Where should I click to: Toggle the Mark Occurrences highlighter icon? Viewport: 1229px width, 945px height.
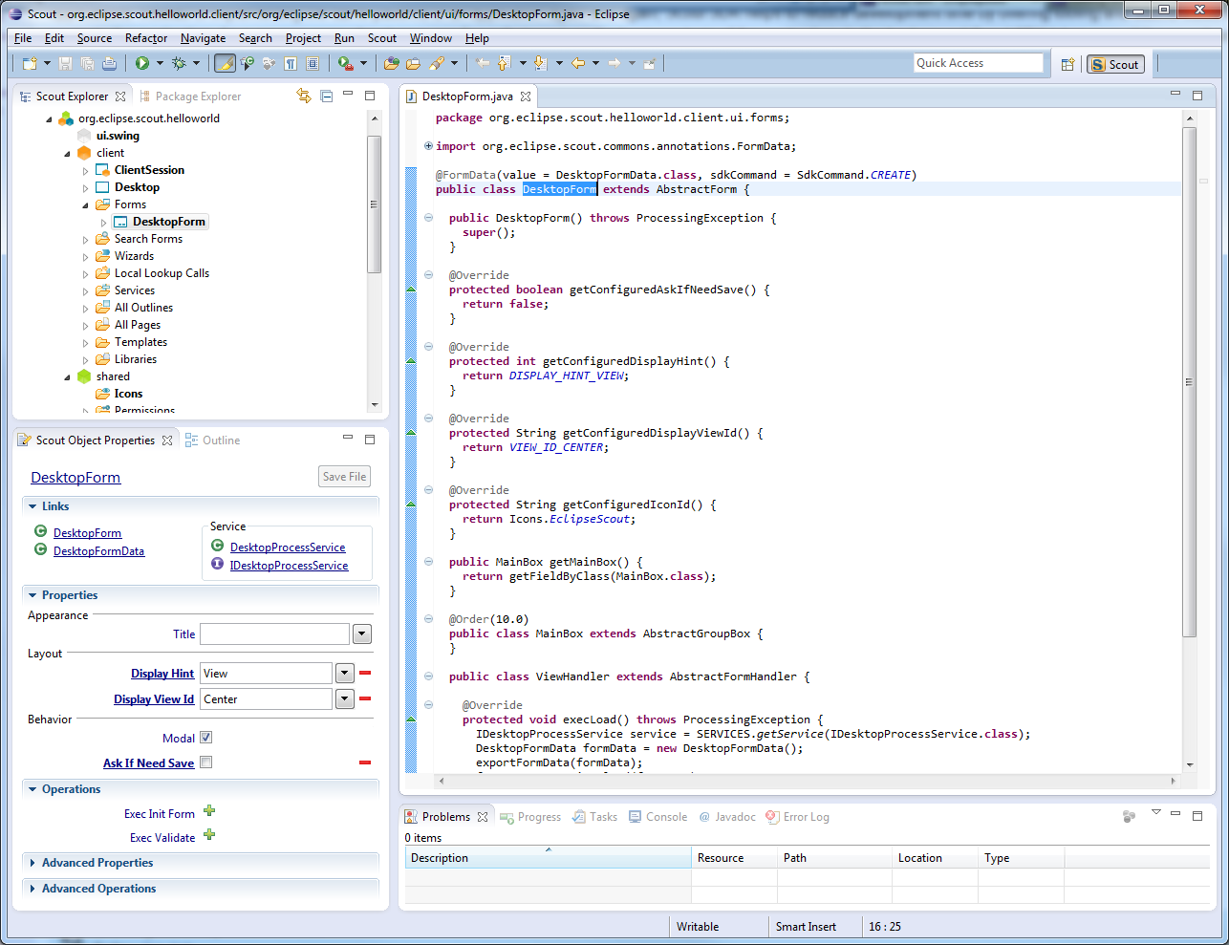click(225, 63)
